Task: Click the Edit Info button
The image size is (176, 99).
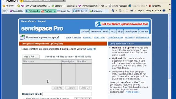Action: click(58, 88)
